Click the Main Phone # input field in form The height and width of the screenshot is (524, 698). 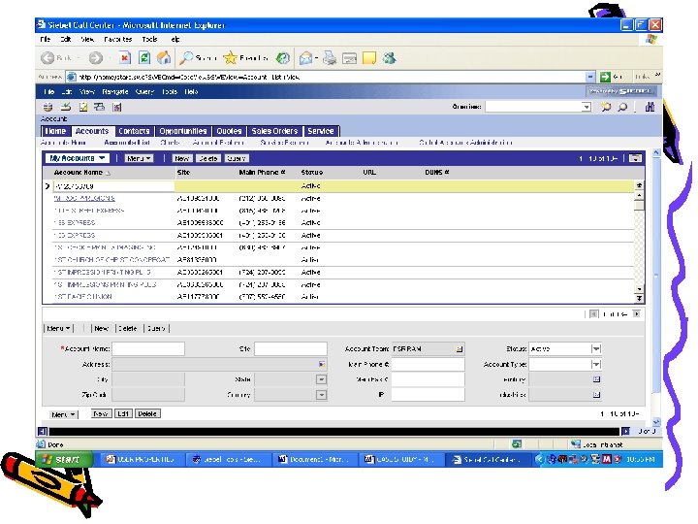tap(428, 365)
